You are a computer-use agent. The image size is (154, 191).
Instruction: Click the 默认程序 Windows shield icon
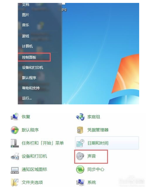[15, 130]
